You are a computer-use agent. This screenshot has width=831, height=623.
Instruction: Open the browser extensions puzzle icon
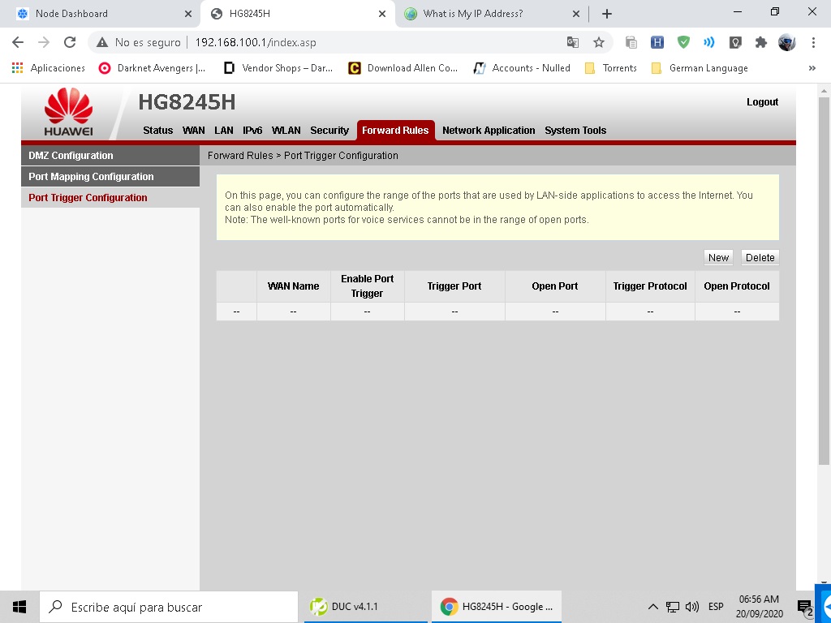point(760,42)
